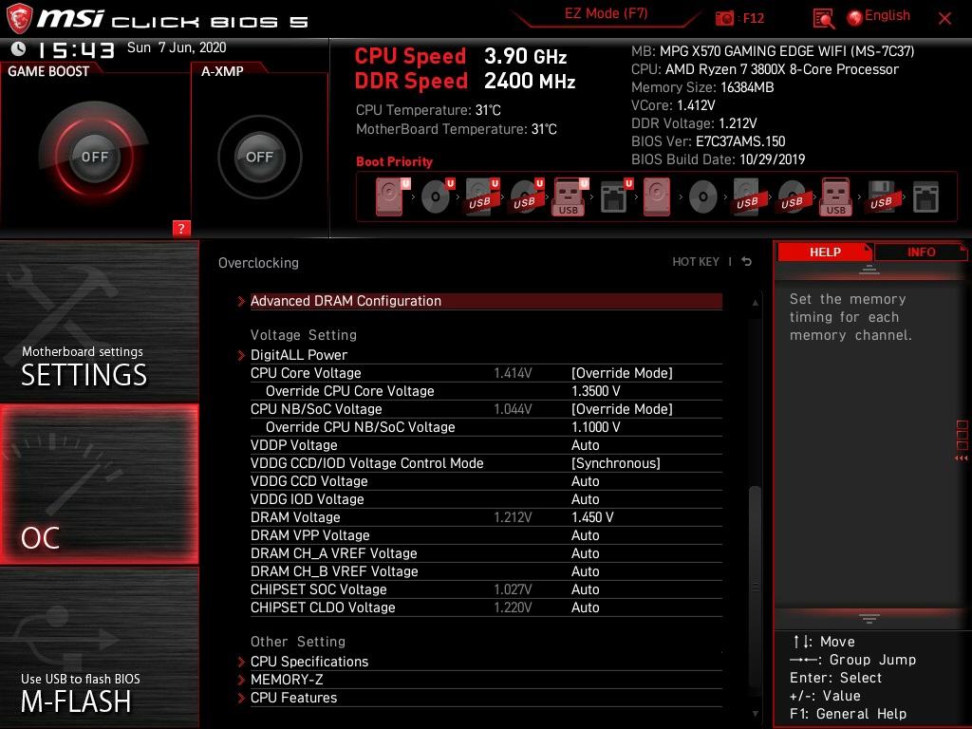972x729 pixels.
Task: Open the M-FLASH BIOS flash section
Action: 99,647
